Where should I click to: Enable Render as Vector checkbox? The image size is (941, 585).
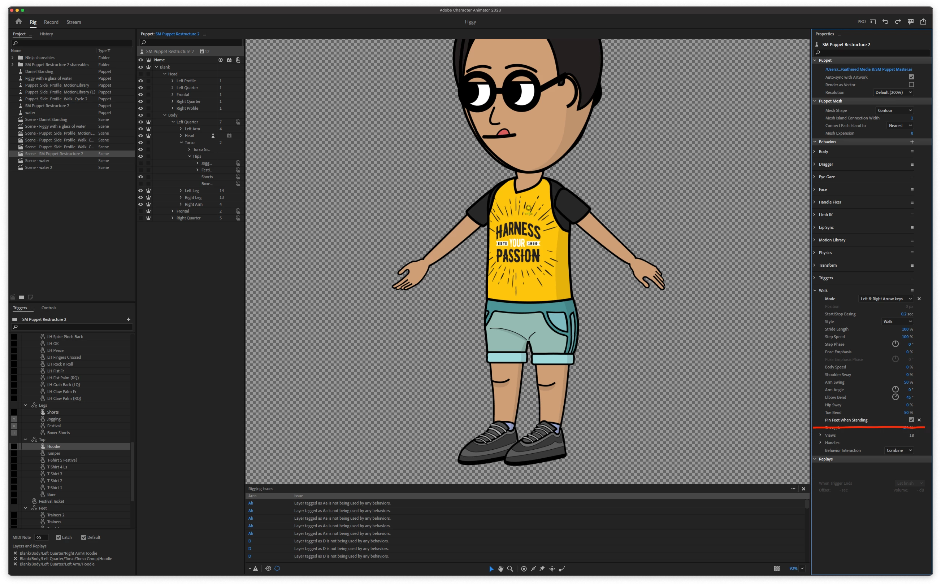(x=911, y=85)
